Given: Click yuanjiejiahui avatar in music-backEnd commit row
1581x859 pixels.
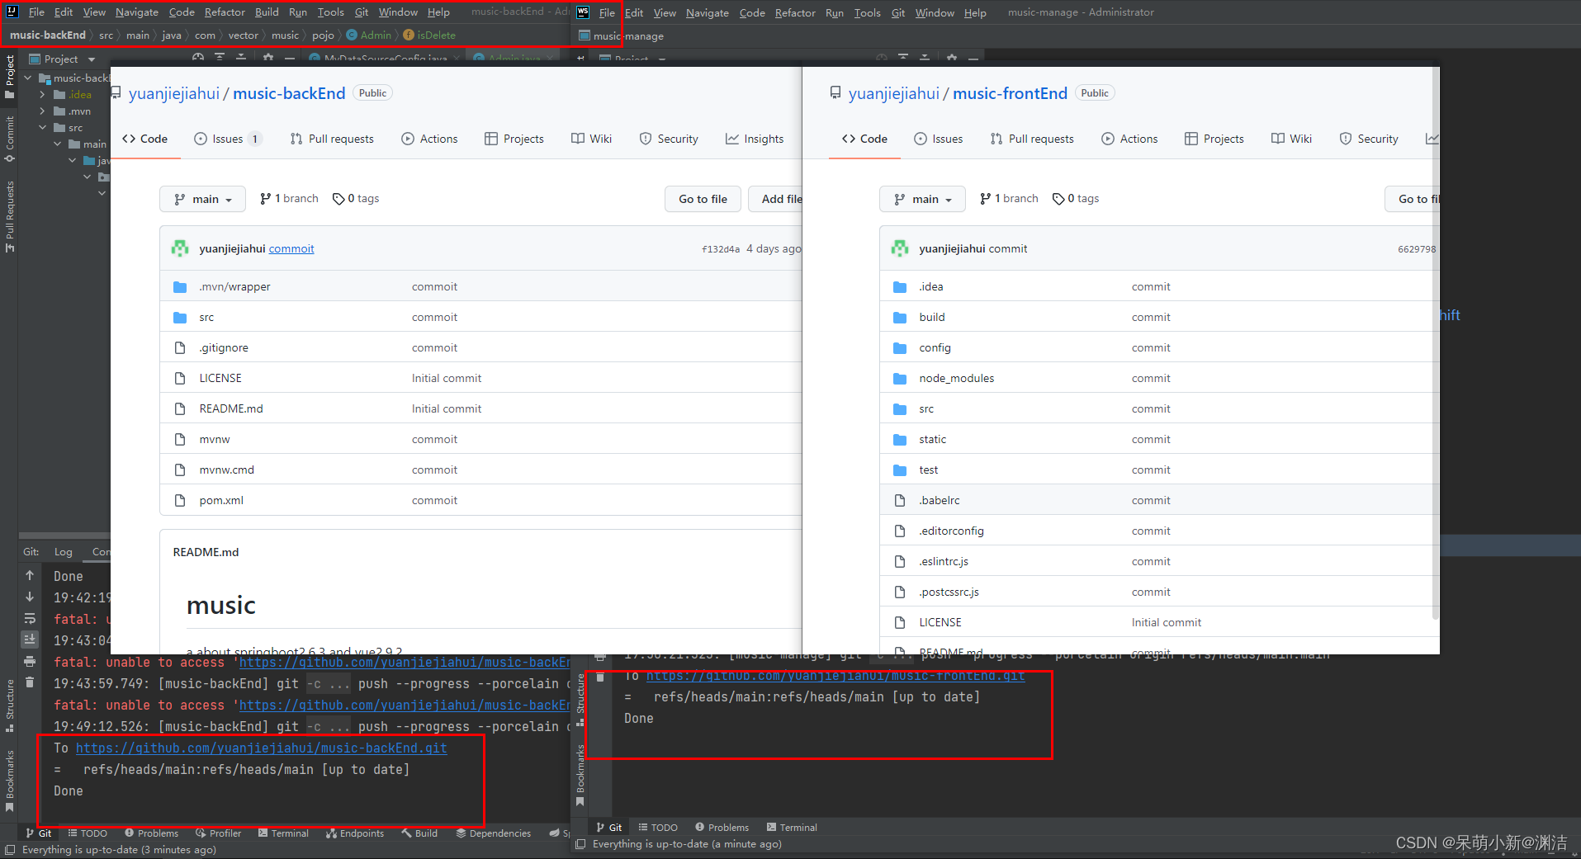Looking at the screenshot, I should 180,248.
